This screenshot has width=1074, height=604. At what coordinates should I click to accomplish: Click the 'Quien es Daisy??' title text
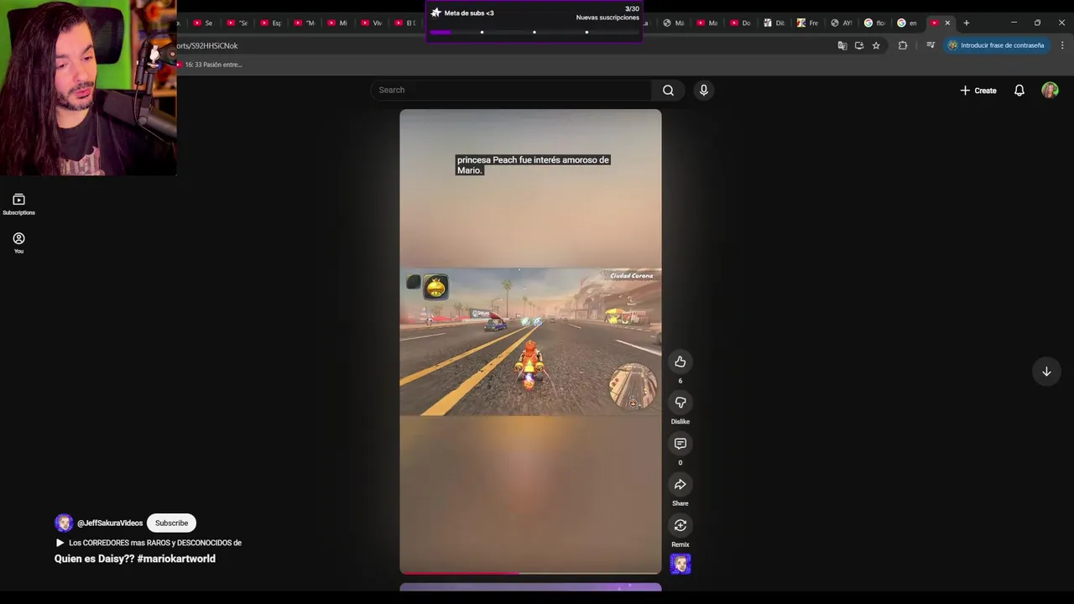94,559
